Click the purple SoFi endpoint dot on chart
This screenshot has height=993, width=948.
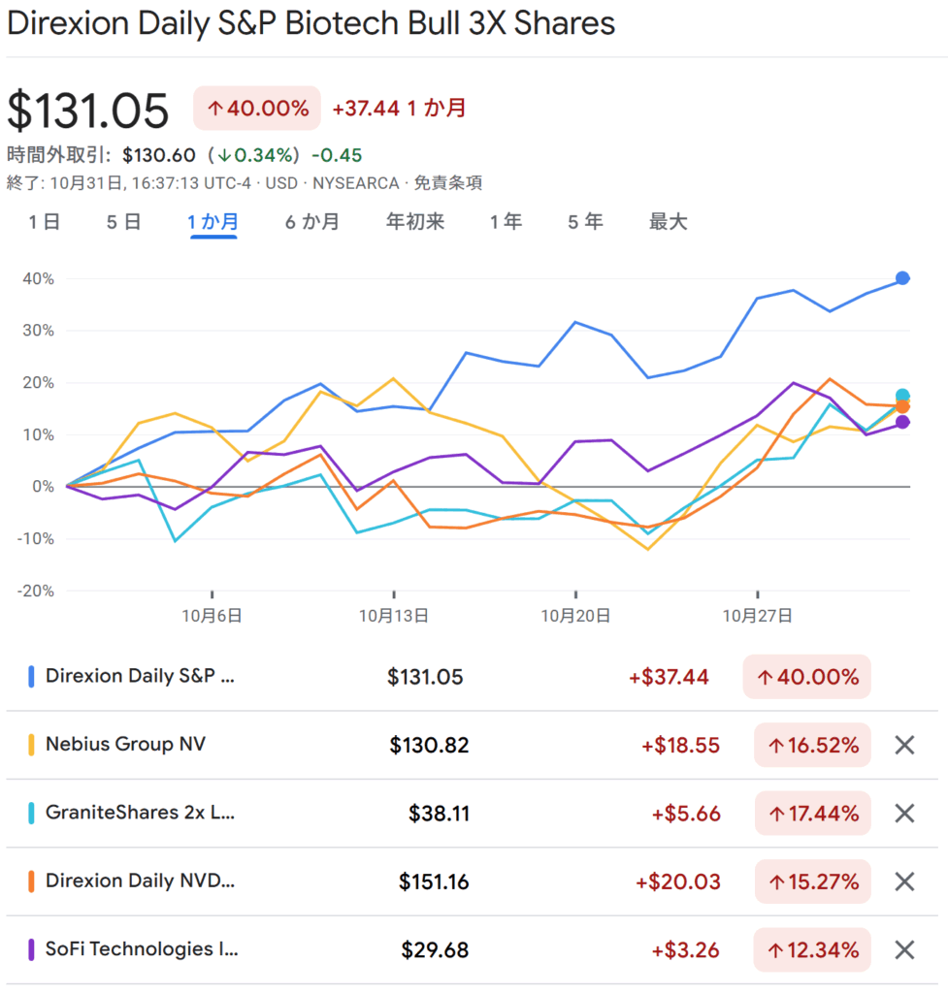click(x=902, y=422)
